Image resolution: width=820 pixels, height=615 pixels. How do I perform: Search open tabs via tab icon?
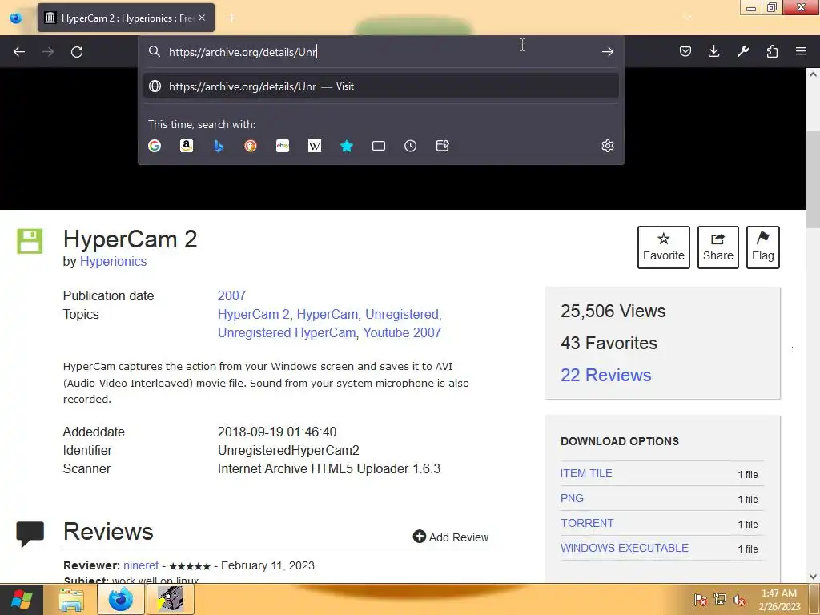(x=379, y=146)
